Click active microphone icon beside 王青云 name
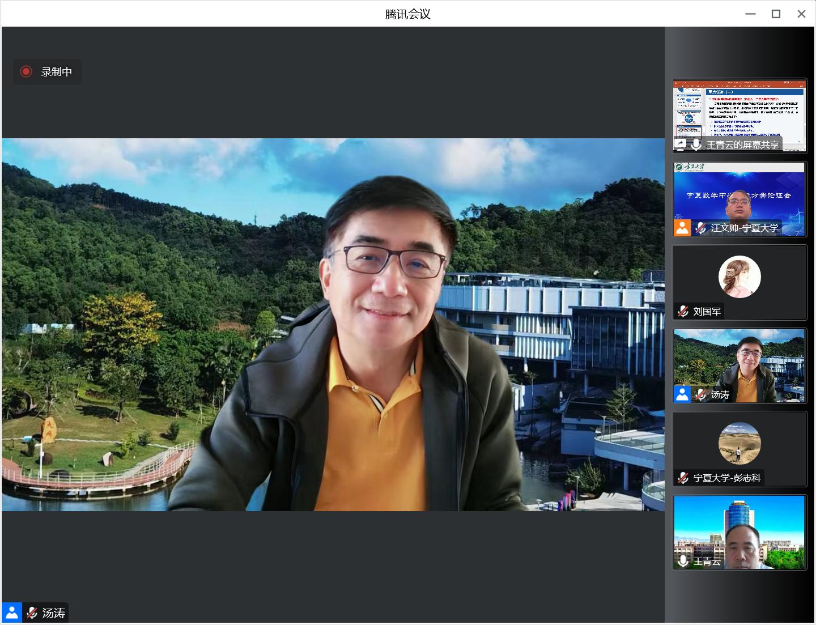This screenshot has width=816, height=625. [x=683, y=561]
